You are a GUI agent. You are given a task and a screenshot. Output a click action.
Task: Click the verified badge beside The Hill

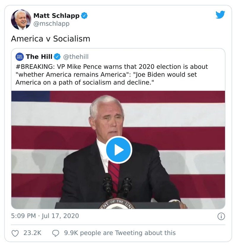point(57,57)
